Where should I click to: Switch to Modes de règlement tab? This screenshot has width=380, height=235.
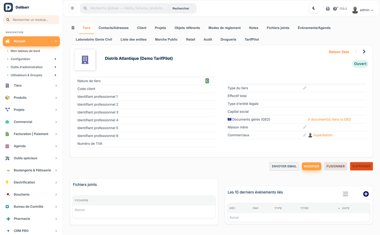(225, 28)
